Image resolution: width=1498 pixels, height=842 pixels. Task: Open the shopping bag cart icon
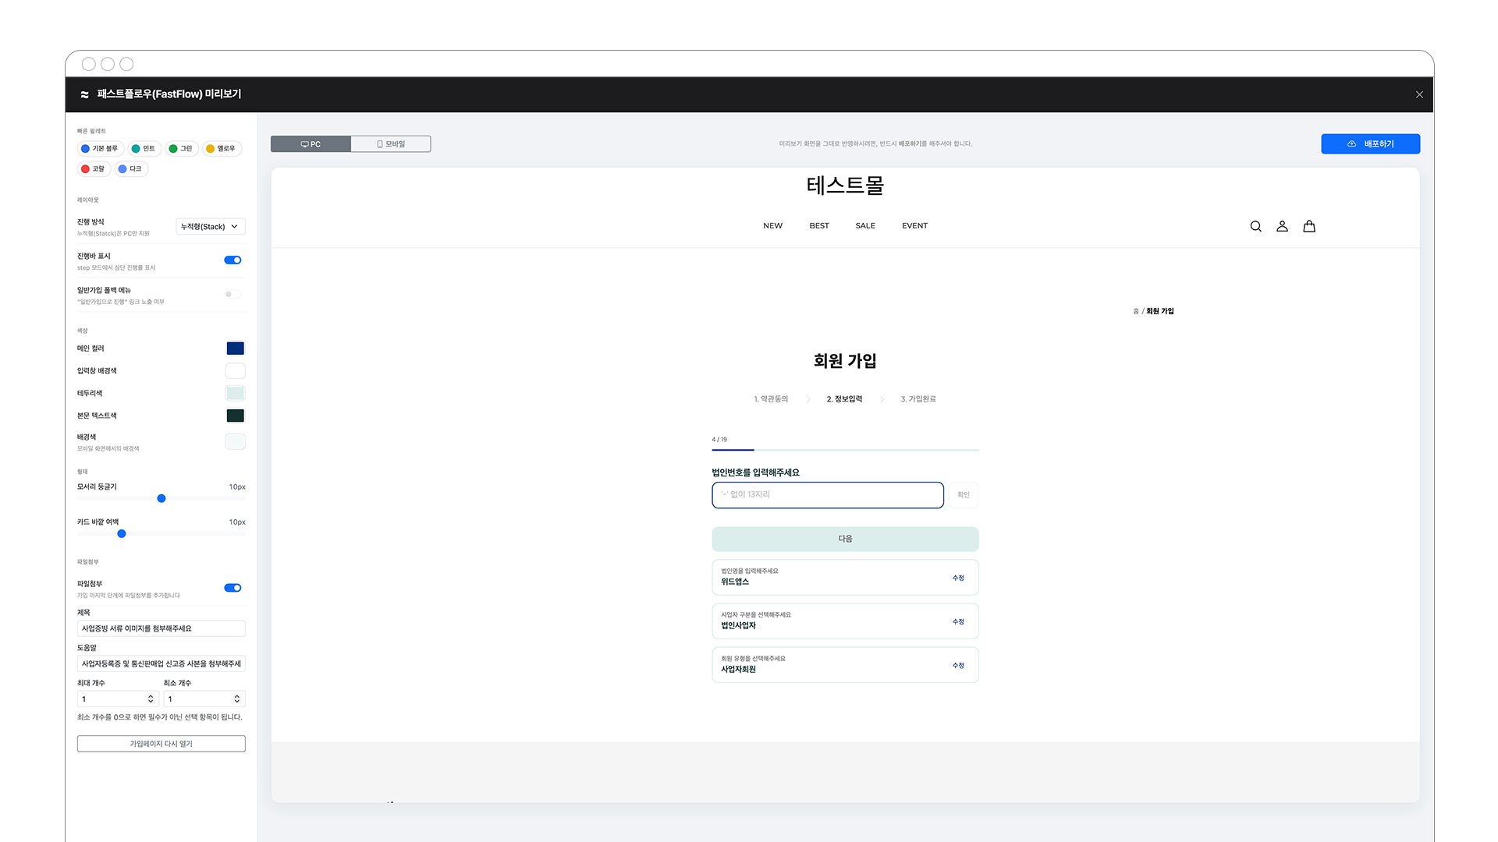1309,226
